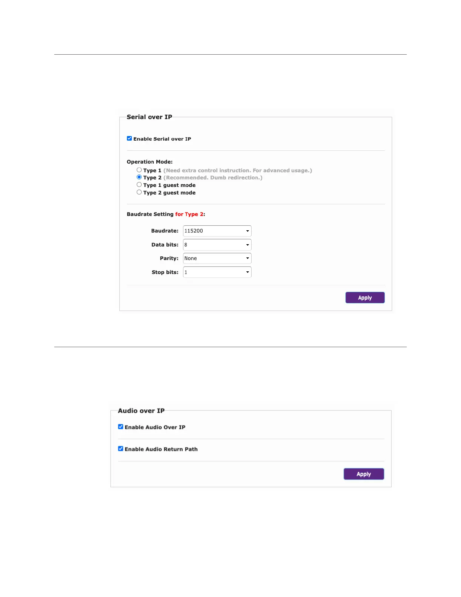Click the Stop bits dropdown arrow
Screen dimensions: 461x597
[x=247, y=272]
